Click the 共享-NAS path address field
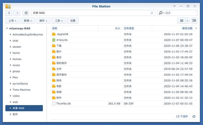The image size is (203, 125). point(93,13)
